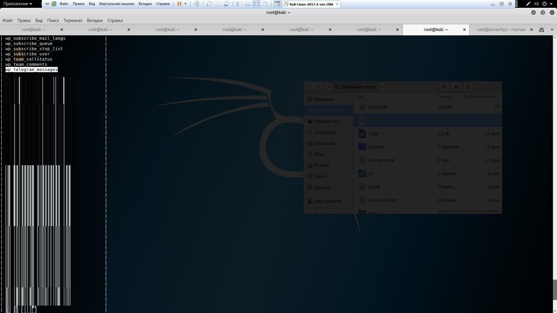This screenshot has width=557, height=313.
Task: Open the terminal Вид menu
Action: (39, 20)
